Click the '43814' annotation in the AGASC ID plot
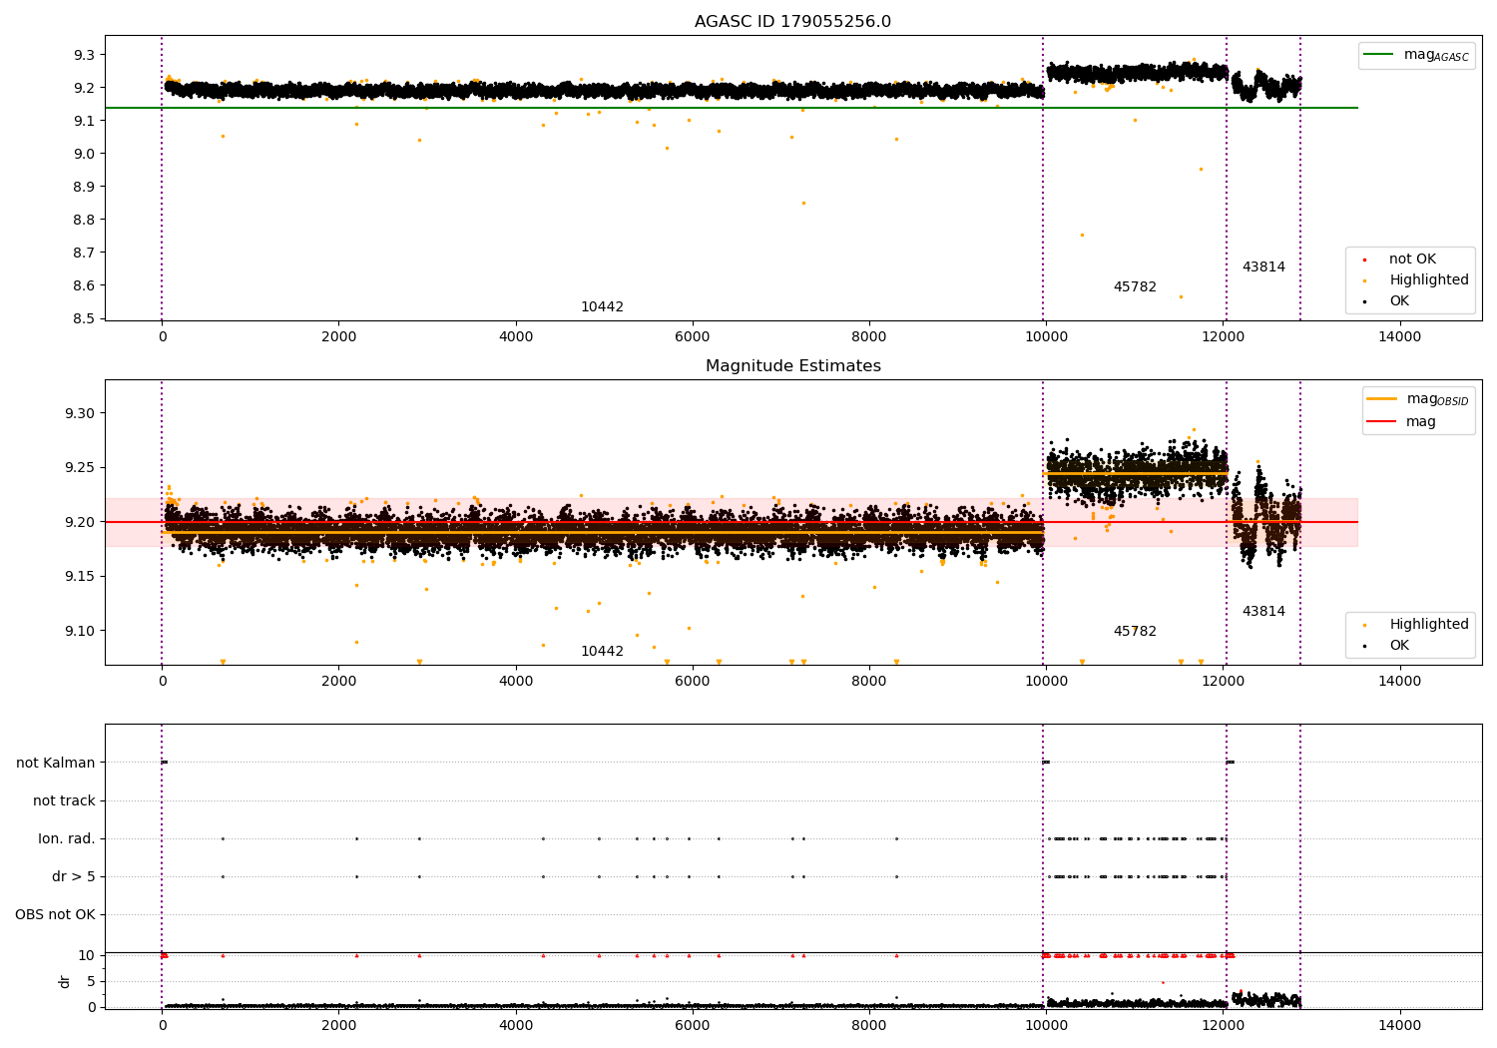This screenshot has width=1497, height=1048. (x=1263, y=267)
